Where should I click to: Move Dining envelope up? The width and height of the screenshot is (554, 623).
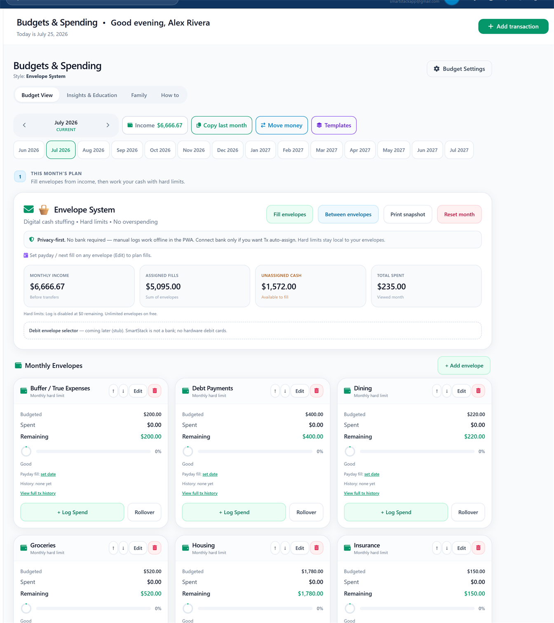click(x=437, y=391)
